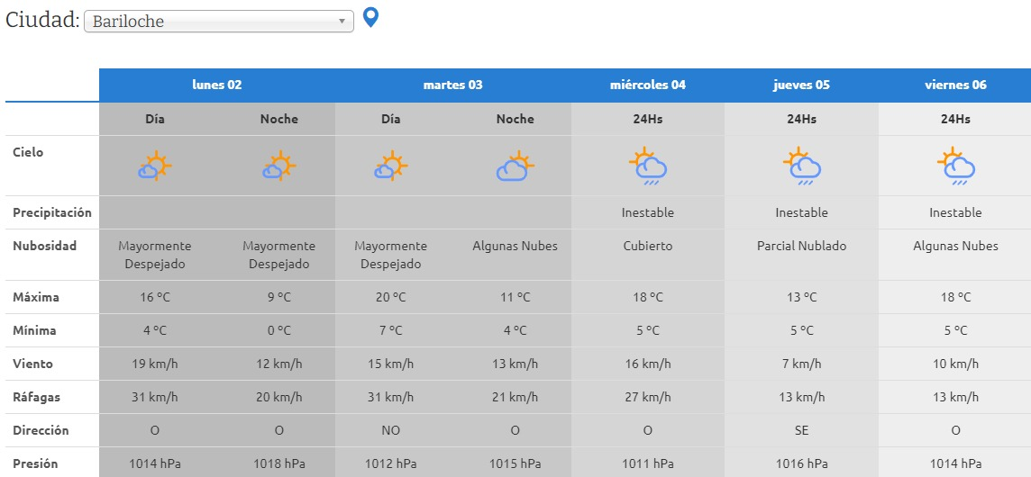Click the 21 km/h ráfagas value
The image size is (1031, 477).
tap(515, 397)
